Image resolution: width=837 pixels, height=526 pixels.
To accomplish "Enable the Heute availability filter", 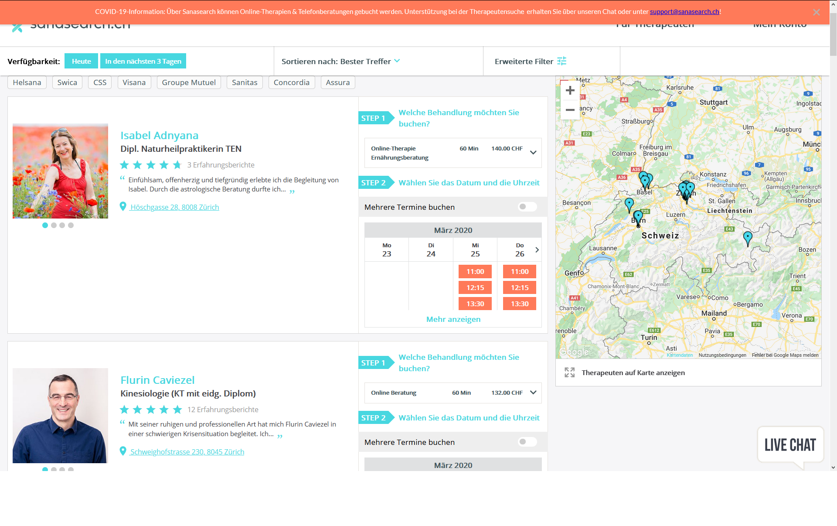I will coord(81,61).
